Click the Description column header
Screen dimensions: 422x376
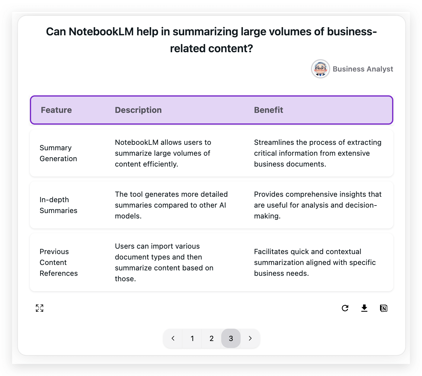coord(138,110)
